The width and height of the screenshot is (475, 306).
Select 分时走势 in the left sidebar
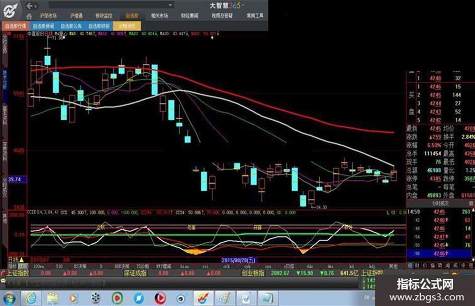pyautogui.click(x=5, y=45)
